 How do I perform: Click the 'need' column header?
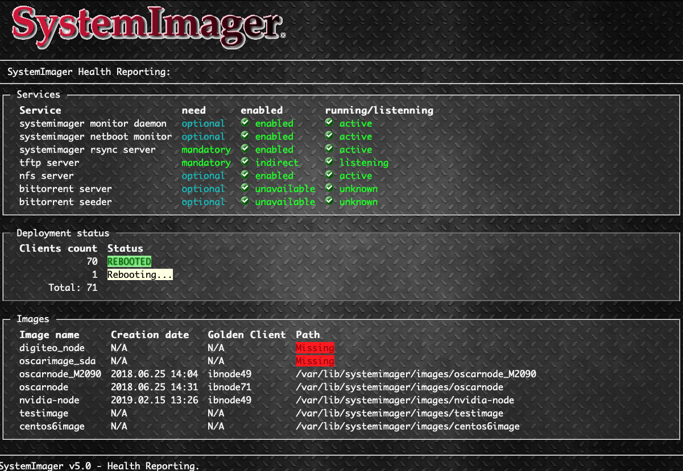[x=194, y=110]
